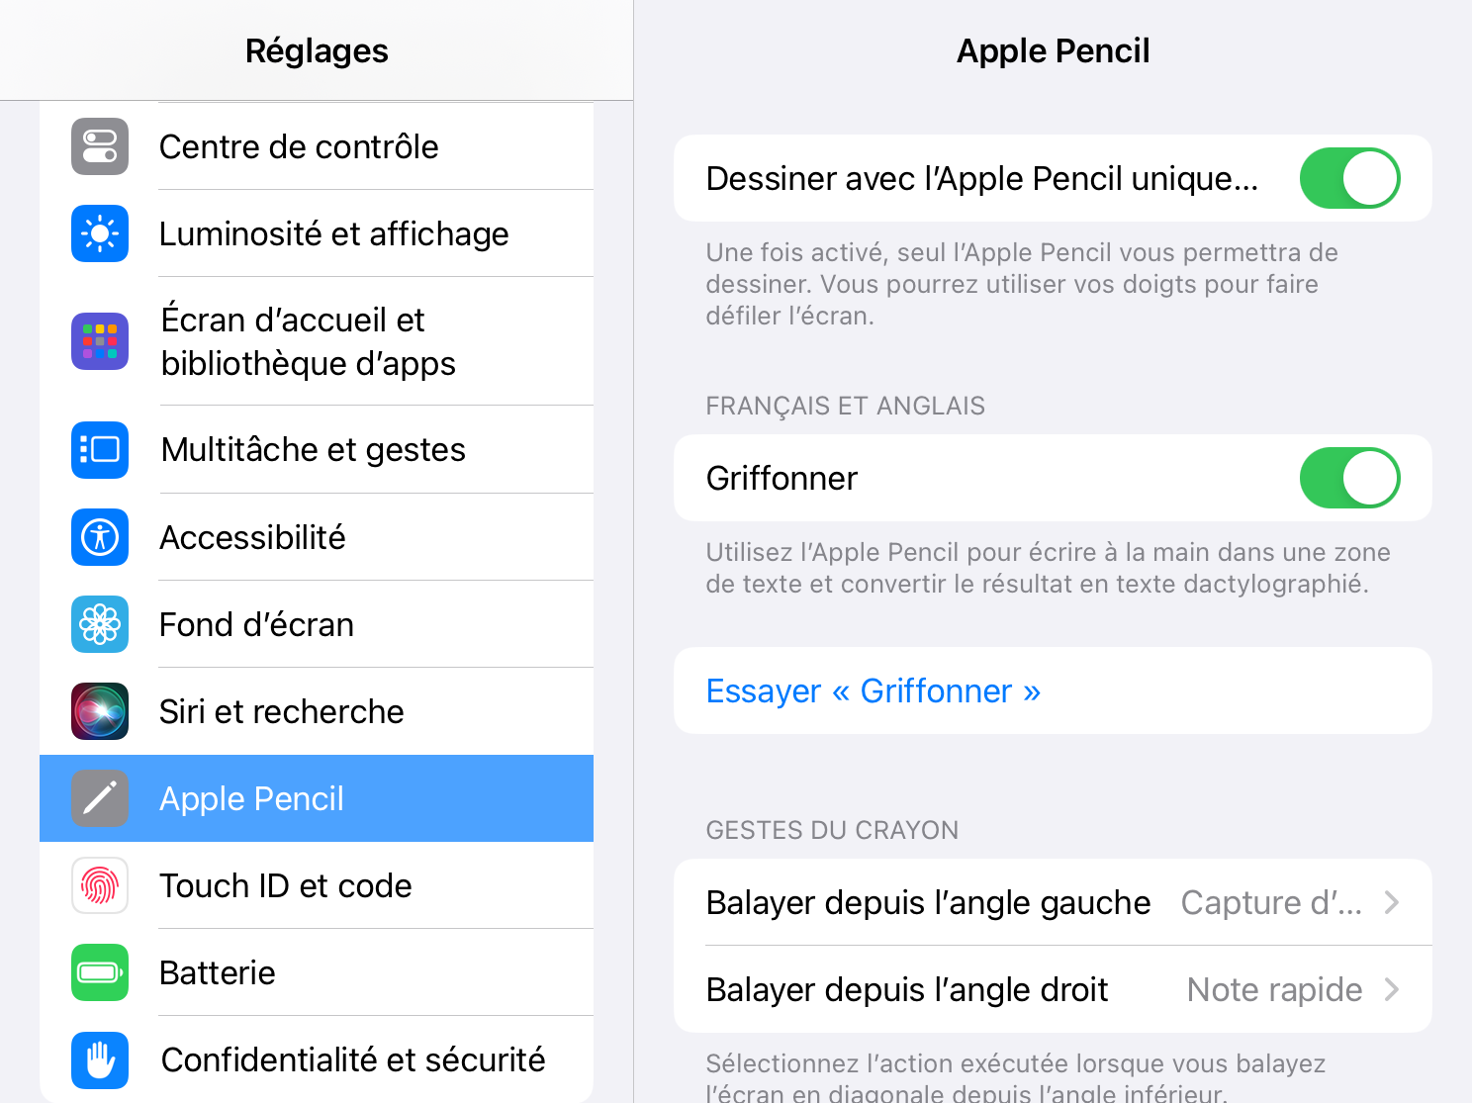Tap the Touch ID fingerprint icon
Viewport: 1472px width, 1103px height.
pyautogui.click(x=100, y=885)
